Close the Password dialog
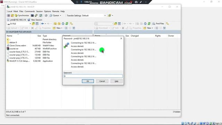The width and height of the screenshot is (222, 125). point(121,39)
